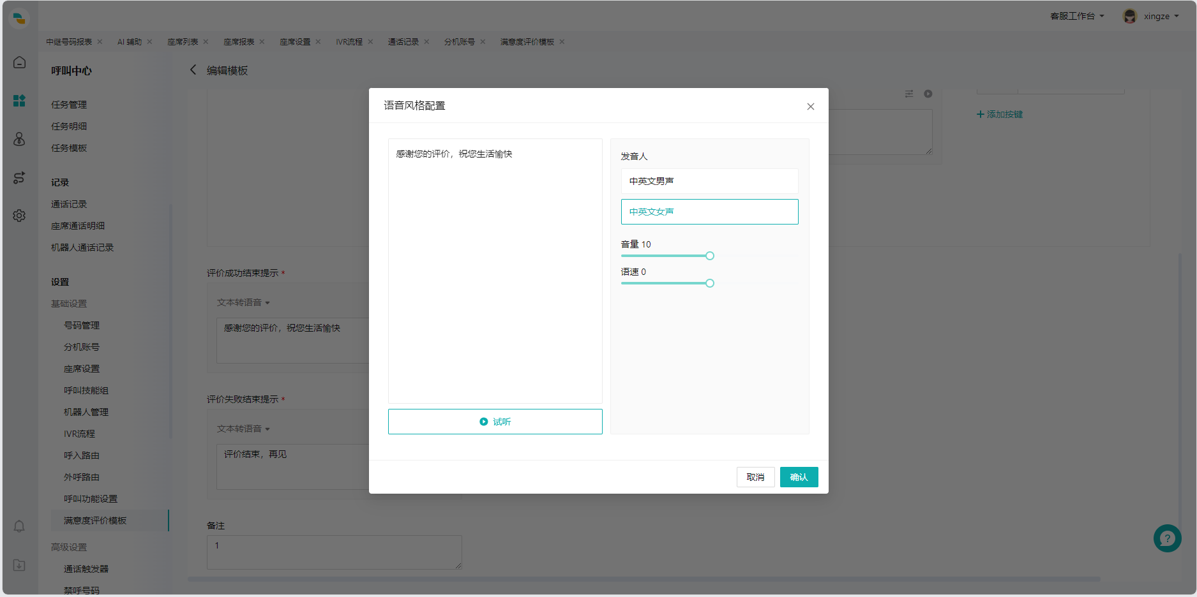Click the 试听 preview button
The width and height of the screenshot is (1197, 597).
(495, 422)
